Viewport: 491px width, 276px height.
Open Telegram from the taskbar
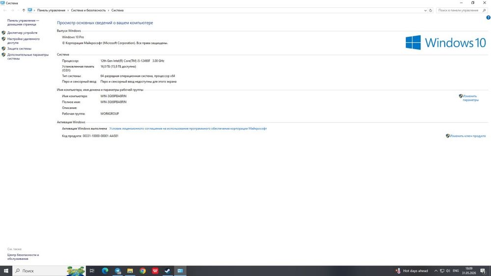[x=118, y=271]
